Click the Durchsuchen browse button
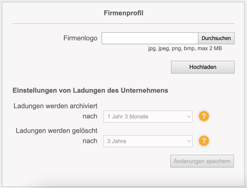 (216, 38)
